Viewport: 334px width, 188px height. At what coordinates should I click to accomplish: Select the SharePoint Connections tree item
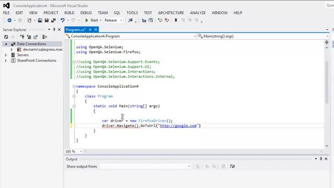click(37, 61)
